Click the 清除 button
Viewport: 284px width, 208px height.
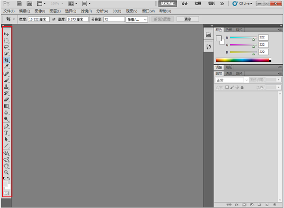click(x=187, y=19)
